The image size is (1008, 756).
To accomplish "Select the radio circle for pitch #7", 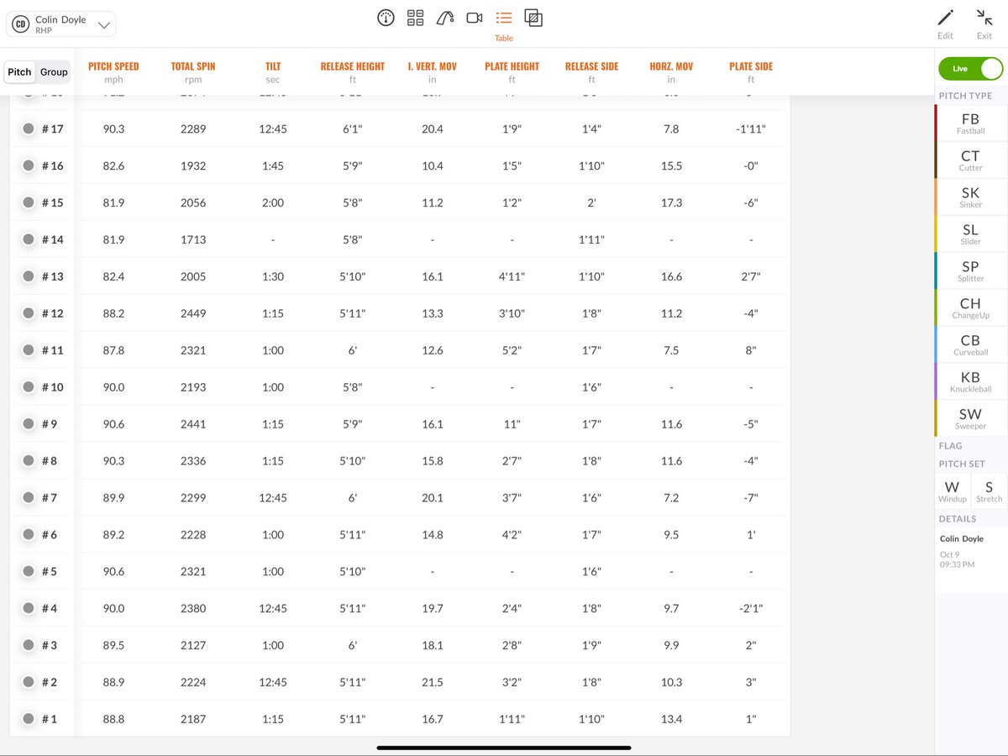I will tap(29, 498).
